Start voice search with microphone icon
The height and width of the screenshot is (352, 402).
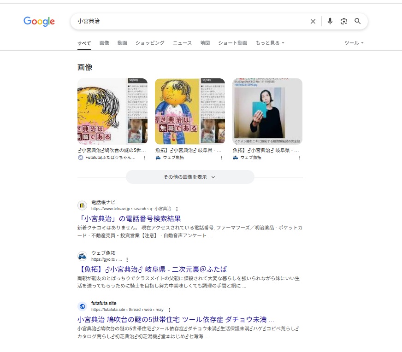[x=330, y=21]
